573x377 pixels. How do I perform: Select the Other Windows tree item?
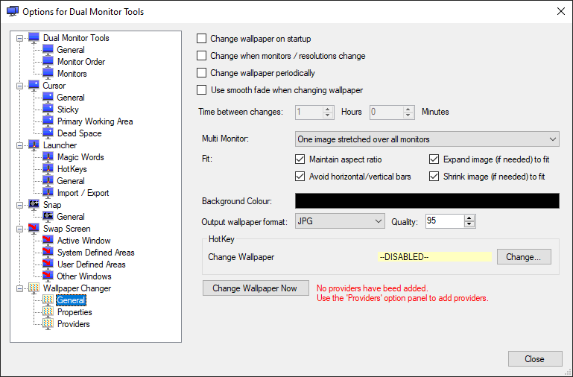tap(84, 276)
